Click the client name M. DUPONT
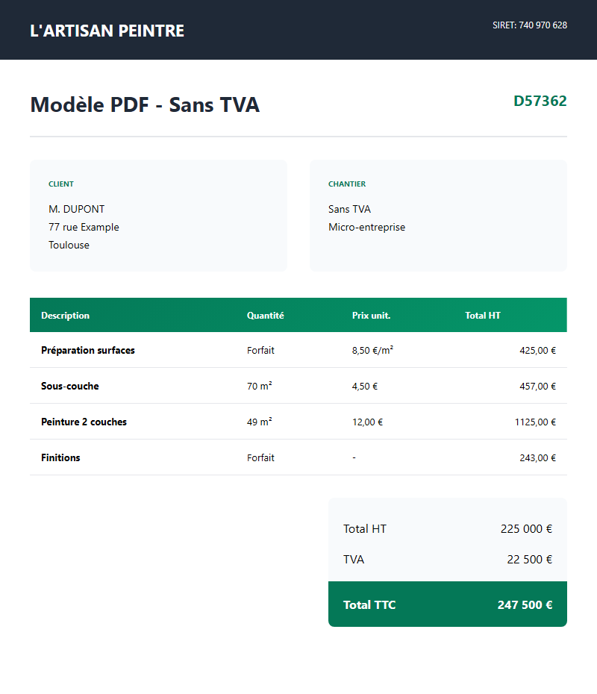The height and width of the screenshot is (694, 597). [76, 209]
